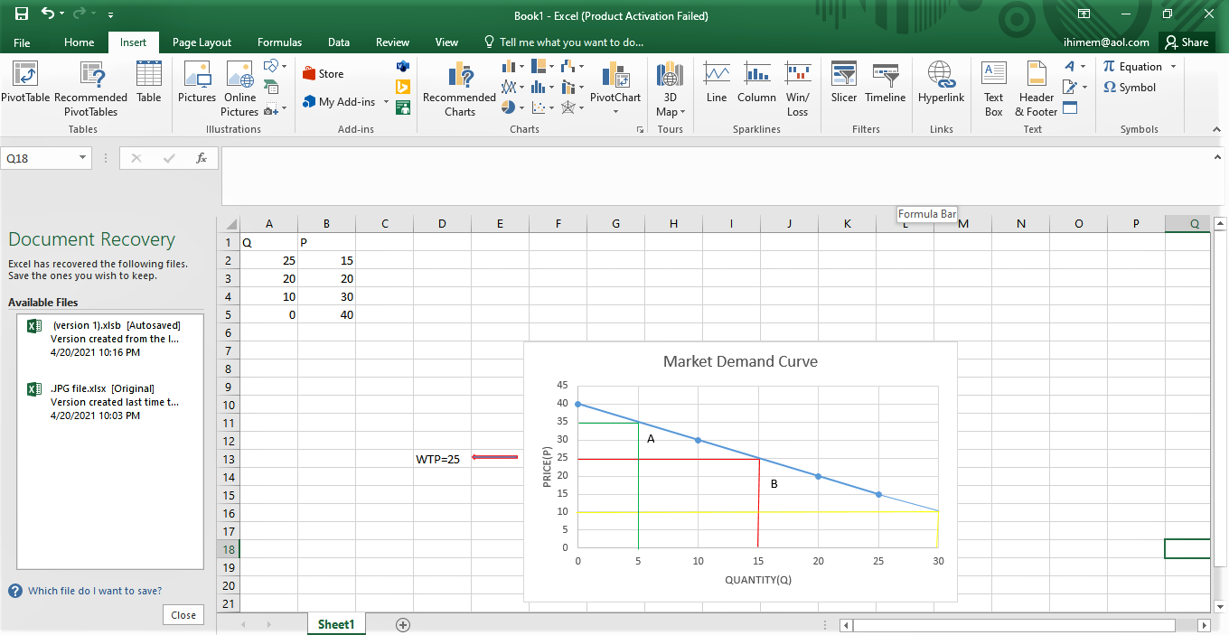Viewport: 1229px width, 635px height.
Task: Insert a Slicer filter
Action: pyautogui.click(x=843, y=76)
